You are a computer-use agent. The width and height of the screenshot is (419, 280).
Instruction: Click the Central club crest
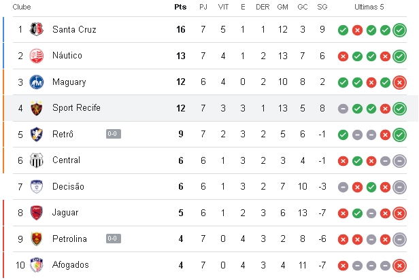(37, 160)
